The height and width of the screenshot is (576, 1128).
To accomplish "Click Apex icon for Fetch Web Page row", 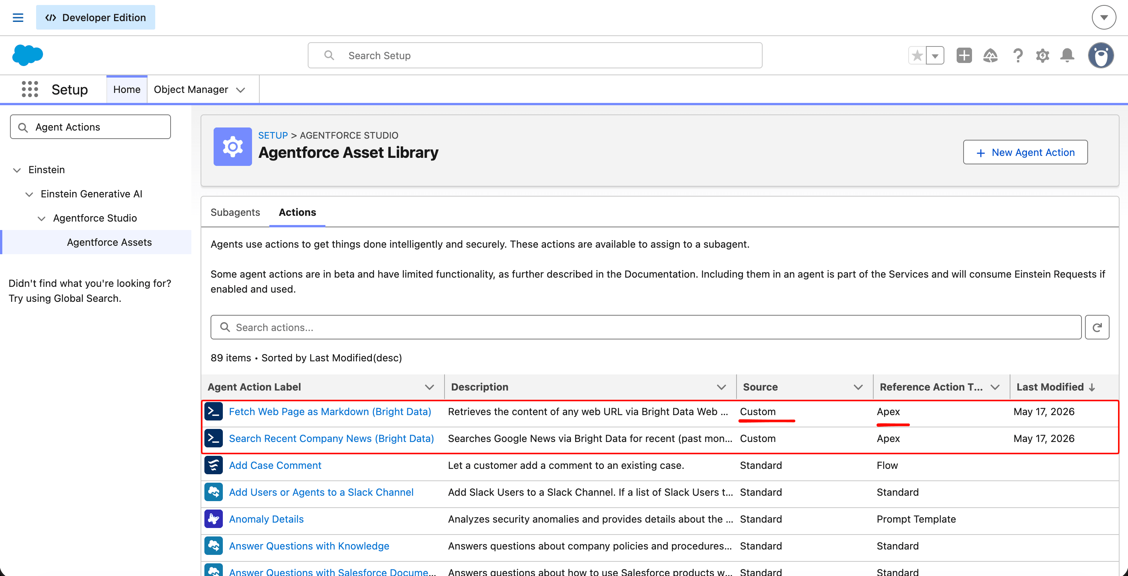I will (x=214, y=412).
